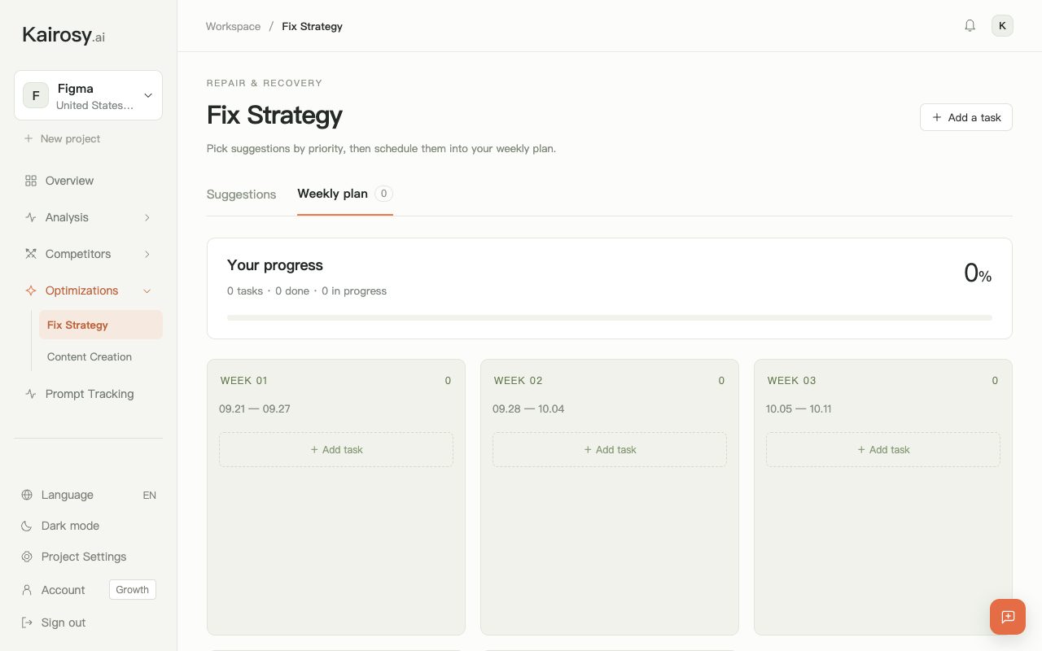
Task: Click the Language globe icon
Action: click(x=27, y=495)
